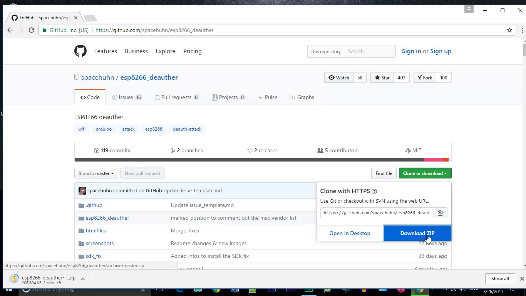The width and height of the screenshot is (526, 296).
Task: Click the help icon beside Clone with HTTPS
Action: [374, 191]
